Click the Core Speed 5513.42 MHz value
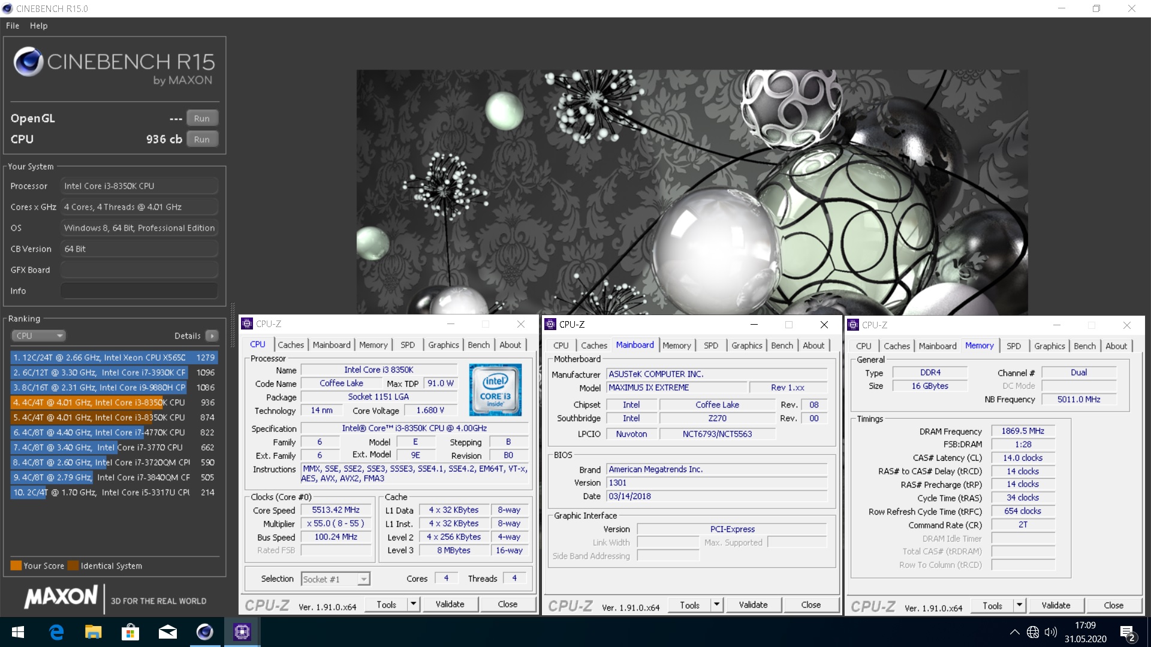The width and height of the screenshot is (1151, 647). pyautogui.click(x=336, y=510)
